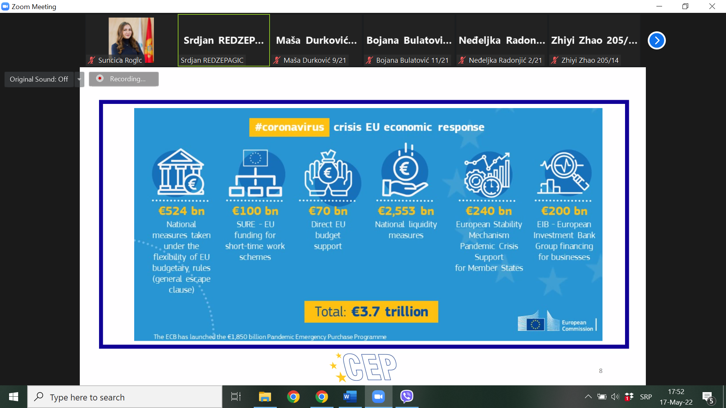The width and height of the screenshot is (726, 408).
Task: Open Task View from taskbar
Action: tap(236, 397)
